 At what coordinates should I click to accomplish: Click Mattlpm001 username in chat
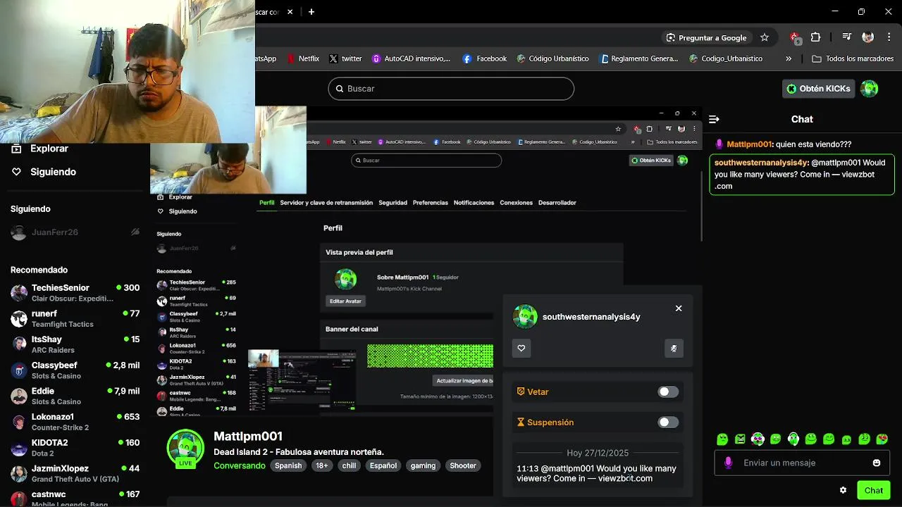point(749,144)
